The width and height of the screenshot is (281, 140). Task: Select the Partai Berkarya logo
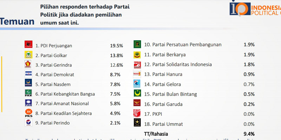137,55
